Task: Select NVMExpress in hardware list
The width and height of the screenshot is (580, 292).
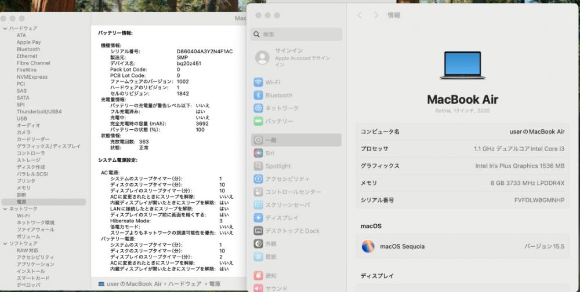Action: click(32, 77)
